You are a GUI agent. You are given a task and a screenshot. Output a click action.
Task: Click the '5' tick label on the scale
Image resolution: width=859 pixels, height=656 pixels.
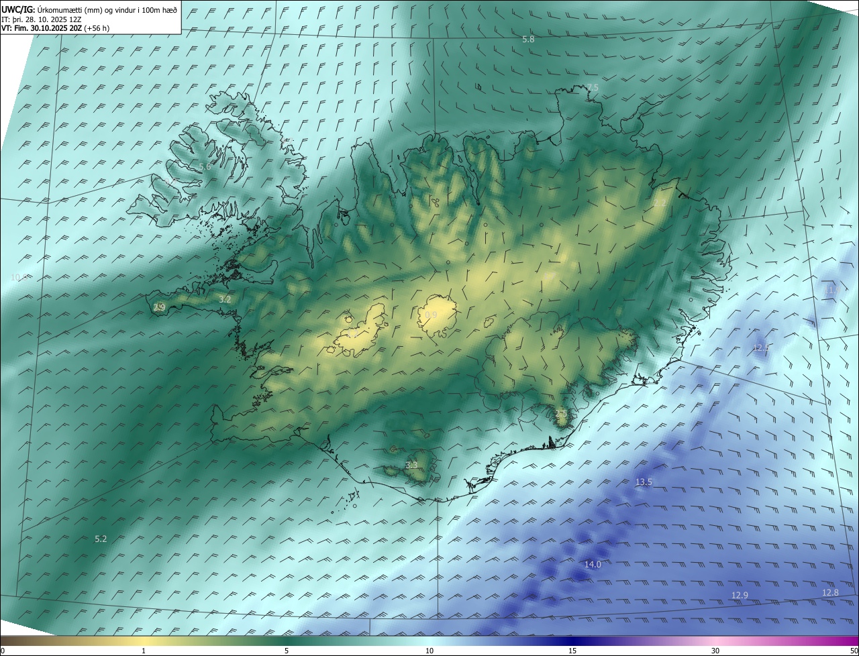click(287, 651)
